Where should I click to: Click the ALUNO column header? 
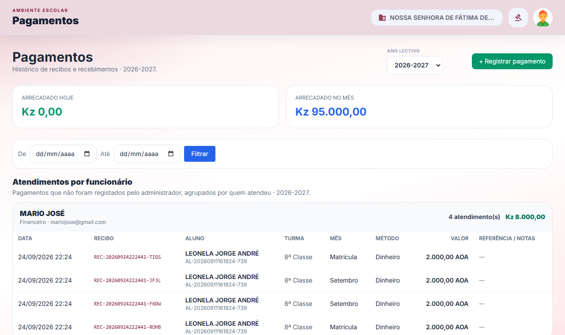(195, 238)
